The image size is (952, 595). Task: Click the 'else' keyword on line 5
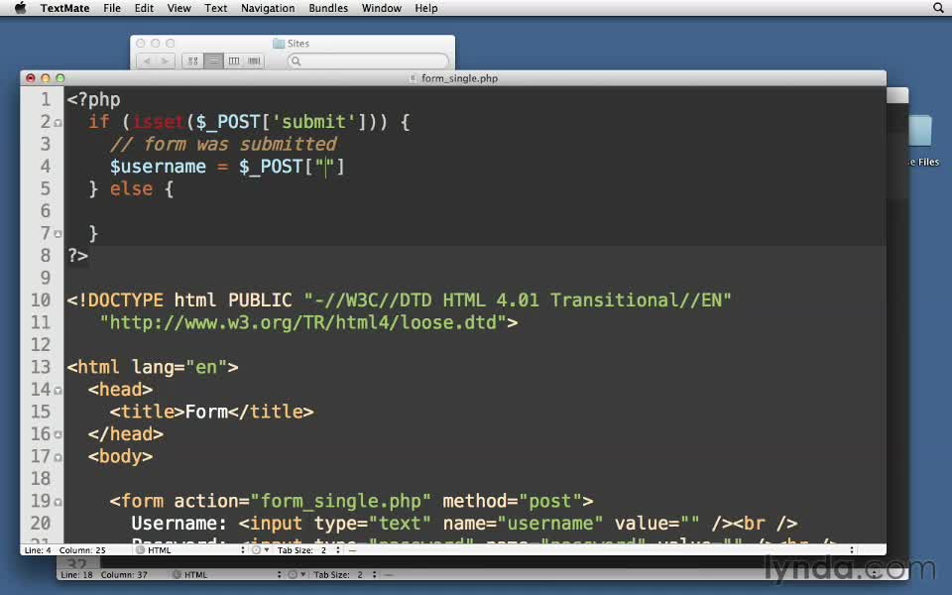click(x=131, y=188)
